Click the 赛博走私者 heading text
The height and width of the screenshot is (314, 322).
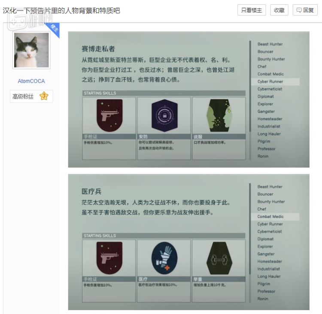[98, 49]
